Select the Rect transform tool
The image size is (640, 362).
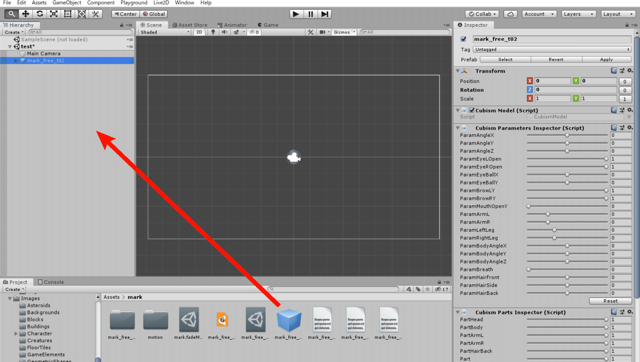(x=67, y=14)
